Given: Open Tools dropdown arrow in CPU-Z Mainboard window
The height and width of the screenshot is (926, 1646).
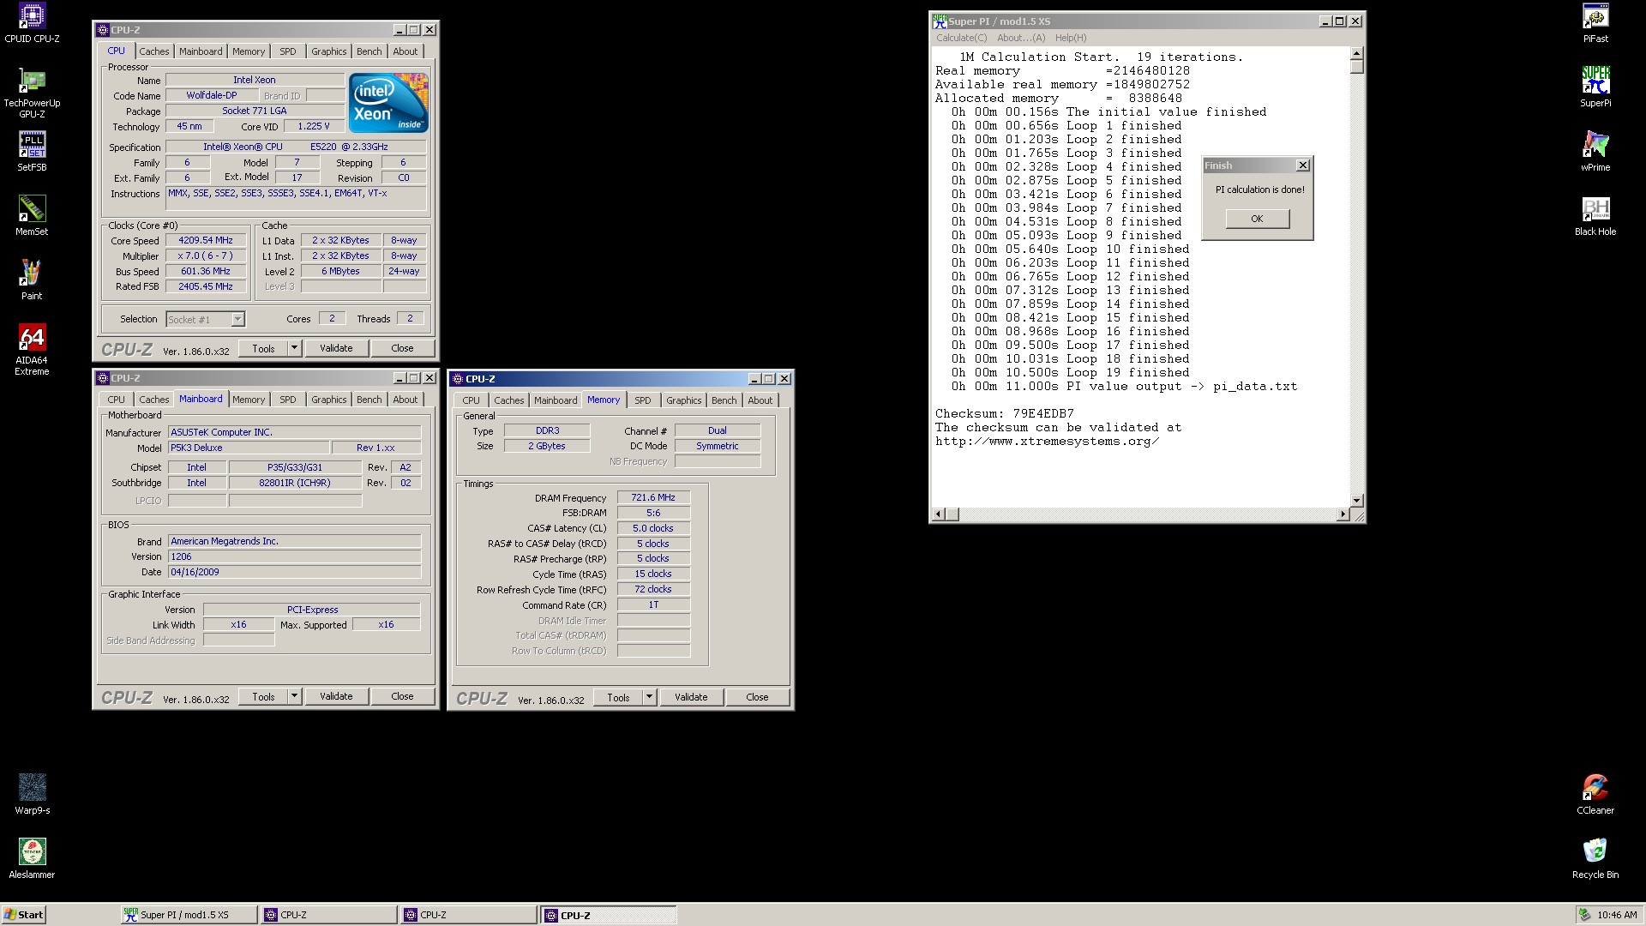Looking at the screenshot, I should (294, 696).
